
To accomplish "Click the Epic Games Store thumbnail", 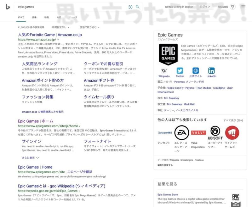I will tap(236, 200).
